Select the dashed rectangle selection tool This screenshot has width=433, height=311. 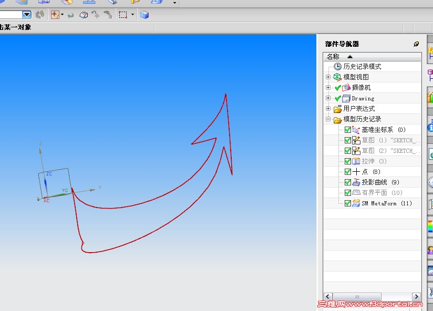[x=123, y=15]
